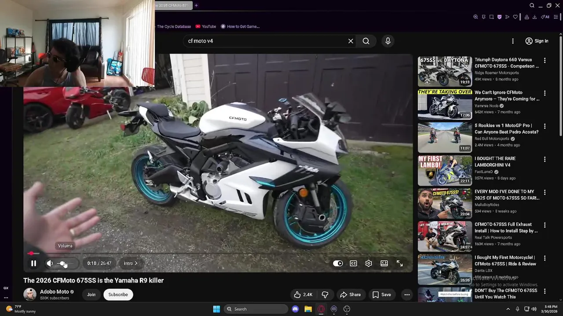This screenshot has height=316, width=563.
Task: Open The Cycle Database bookmark
Action: [x=173, y=26]
